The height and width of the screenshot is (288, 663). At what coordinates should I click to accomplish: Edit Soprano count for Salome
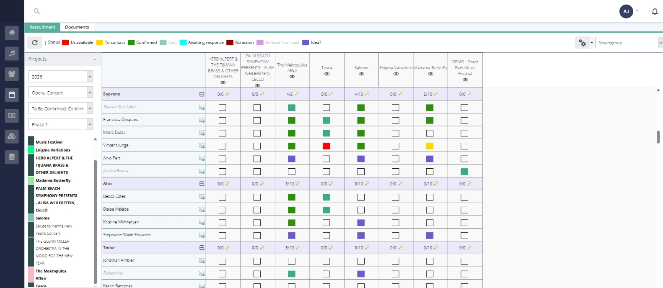366,94
